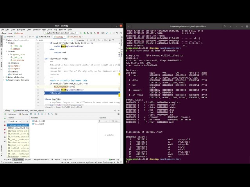Click add watch plus icon
Image resolution: width=250 pixels, height=187 pixels.
coord(100,121)
